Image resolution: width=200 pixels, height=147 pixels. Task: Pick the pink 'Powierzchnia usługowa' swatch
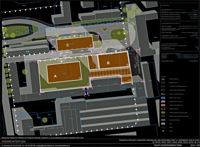pos(163,101)
